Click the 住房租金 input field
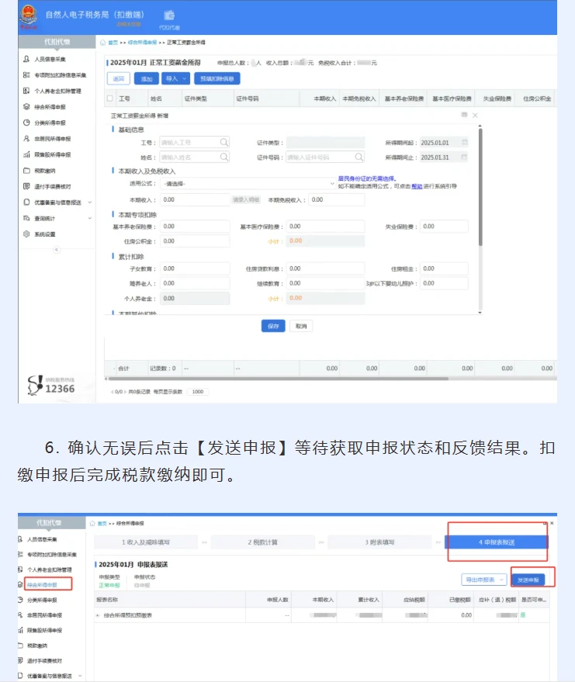 tap(444, 268)
